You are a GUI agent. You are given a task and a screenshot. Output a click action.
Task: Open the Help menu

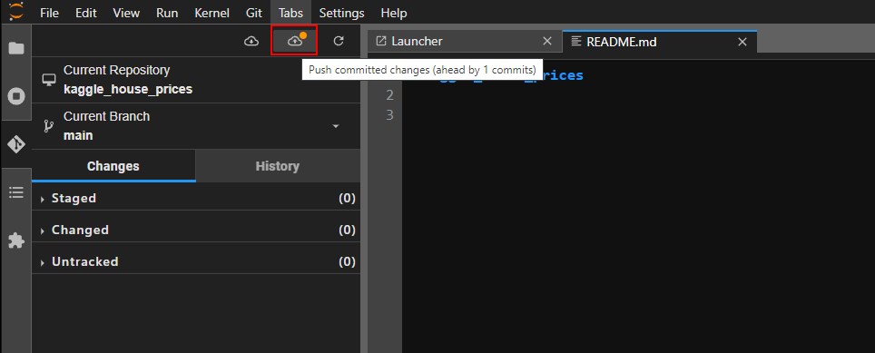tap(393, 13)
